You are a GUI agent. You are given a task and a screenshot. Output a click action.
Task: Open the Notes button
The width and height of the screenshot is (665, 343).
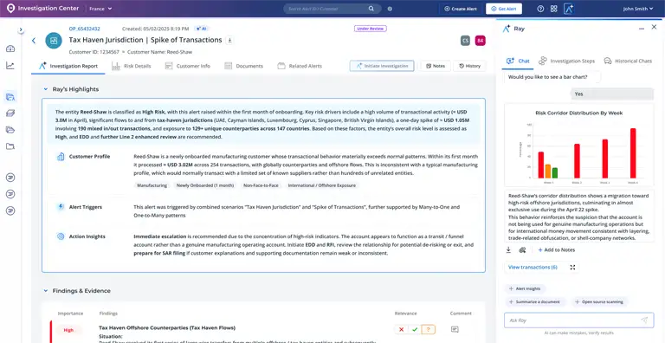[436, 66]
